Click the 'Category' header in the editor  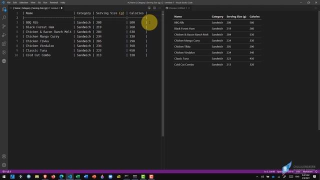click(x=83, y=13)
